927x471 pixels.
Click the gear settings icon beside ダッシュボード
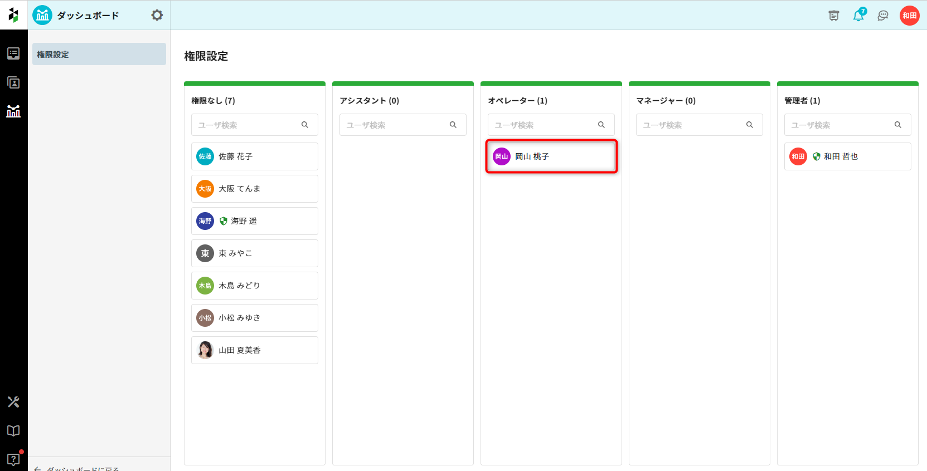pyautogui.click(x=157, y=15)
